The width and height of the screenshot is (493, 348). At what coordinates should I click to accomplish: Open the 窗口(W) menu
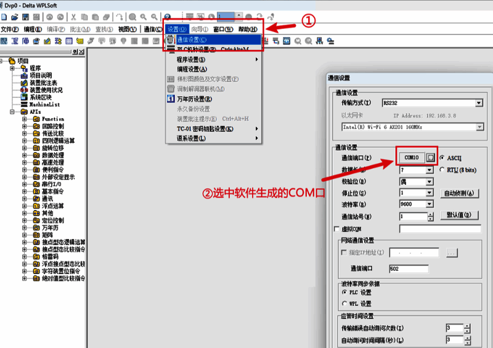[x=223, y=29]
